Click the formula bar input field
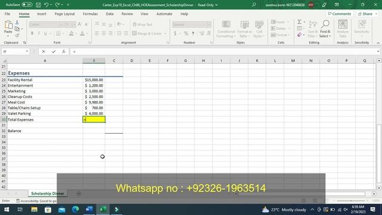The height and width of the screenshot is (215, 382). point(223,51)
